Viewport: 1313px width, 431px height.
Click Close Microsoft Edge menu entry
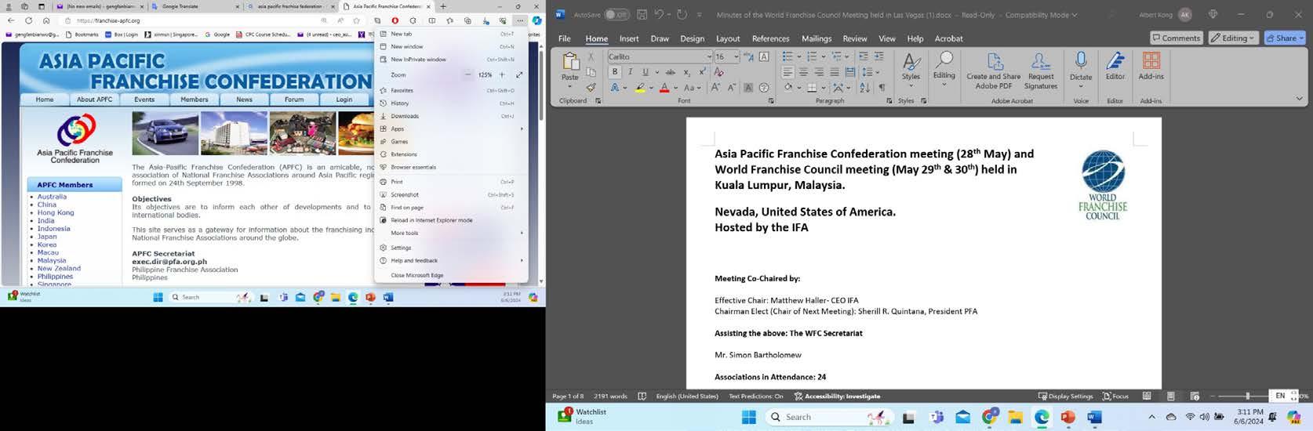tap(451, 275)
